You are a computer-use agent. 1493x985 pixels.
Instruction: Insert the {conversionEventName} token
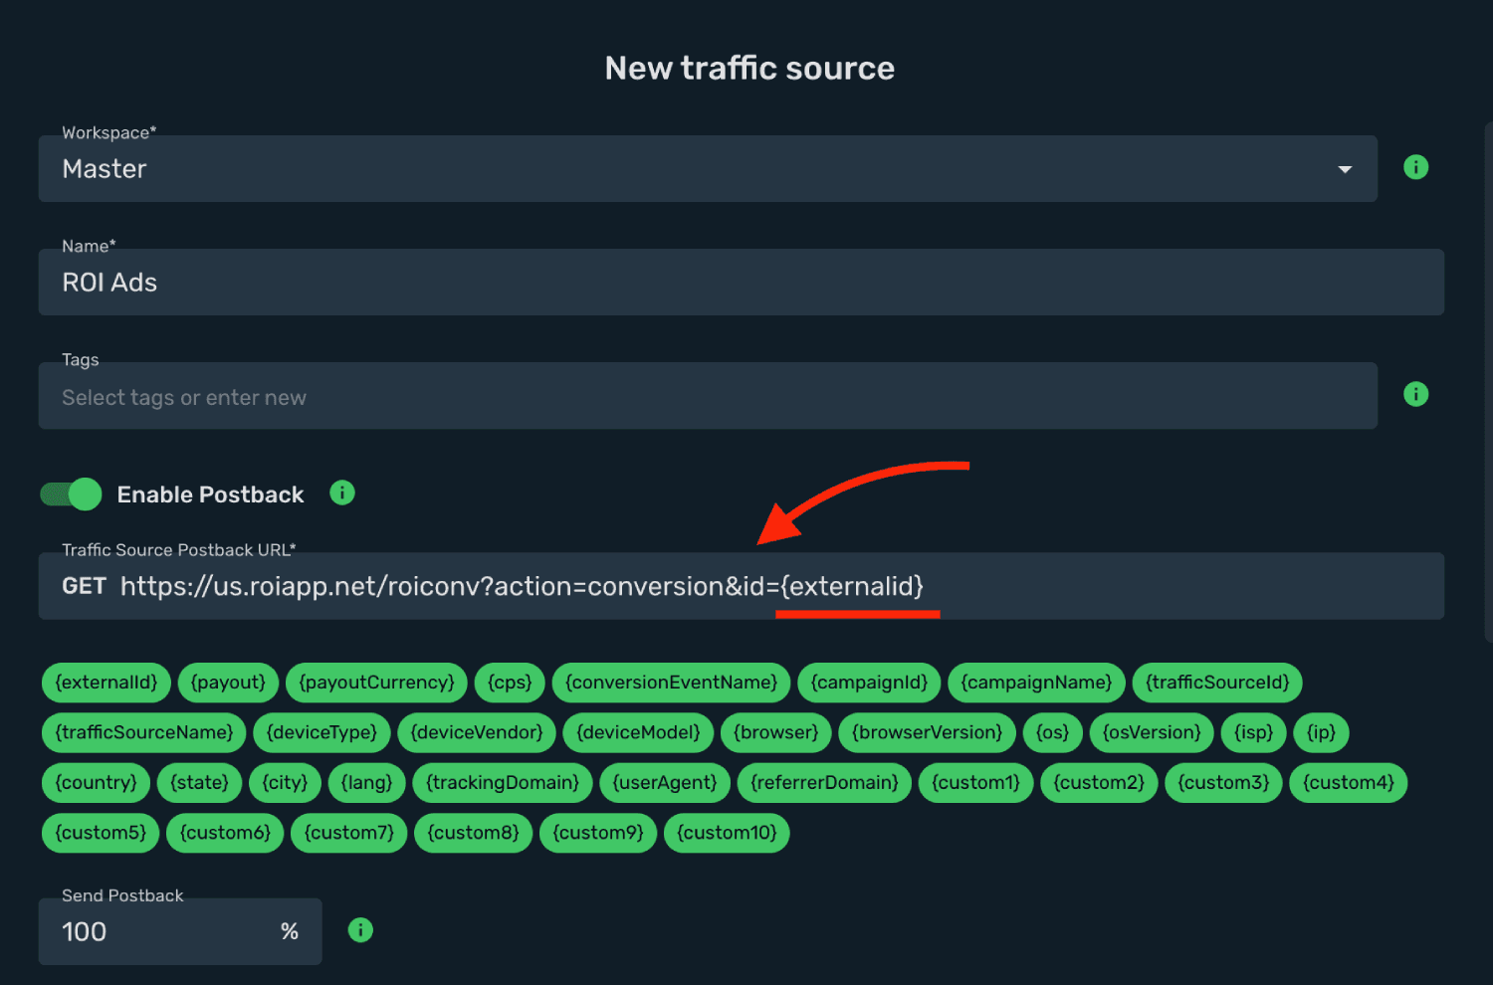pyautogui.click(x=672, y=683)
